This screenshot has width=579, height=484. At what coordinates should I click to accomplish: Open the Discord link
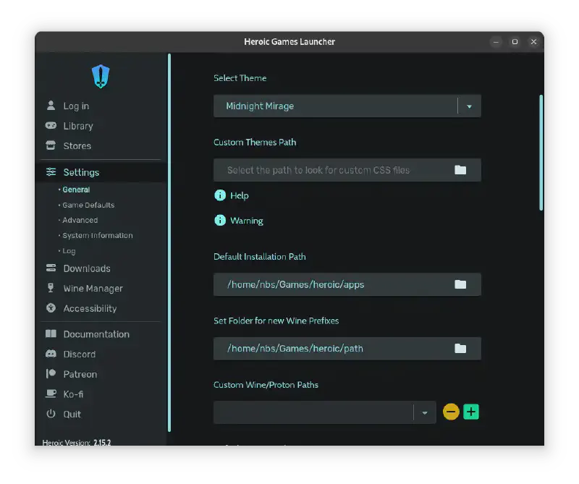(79, 354)
